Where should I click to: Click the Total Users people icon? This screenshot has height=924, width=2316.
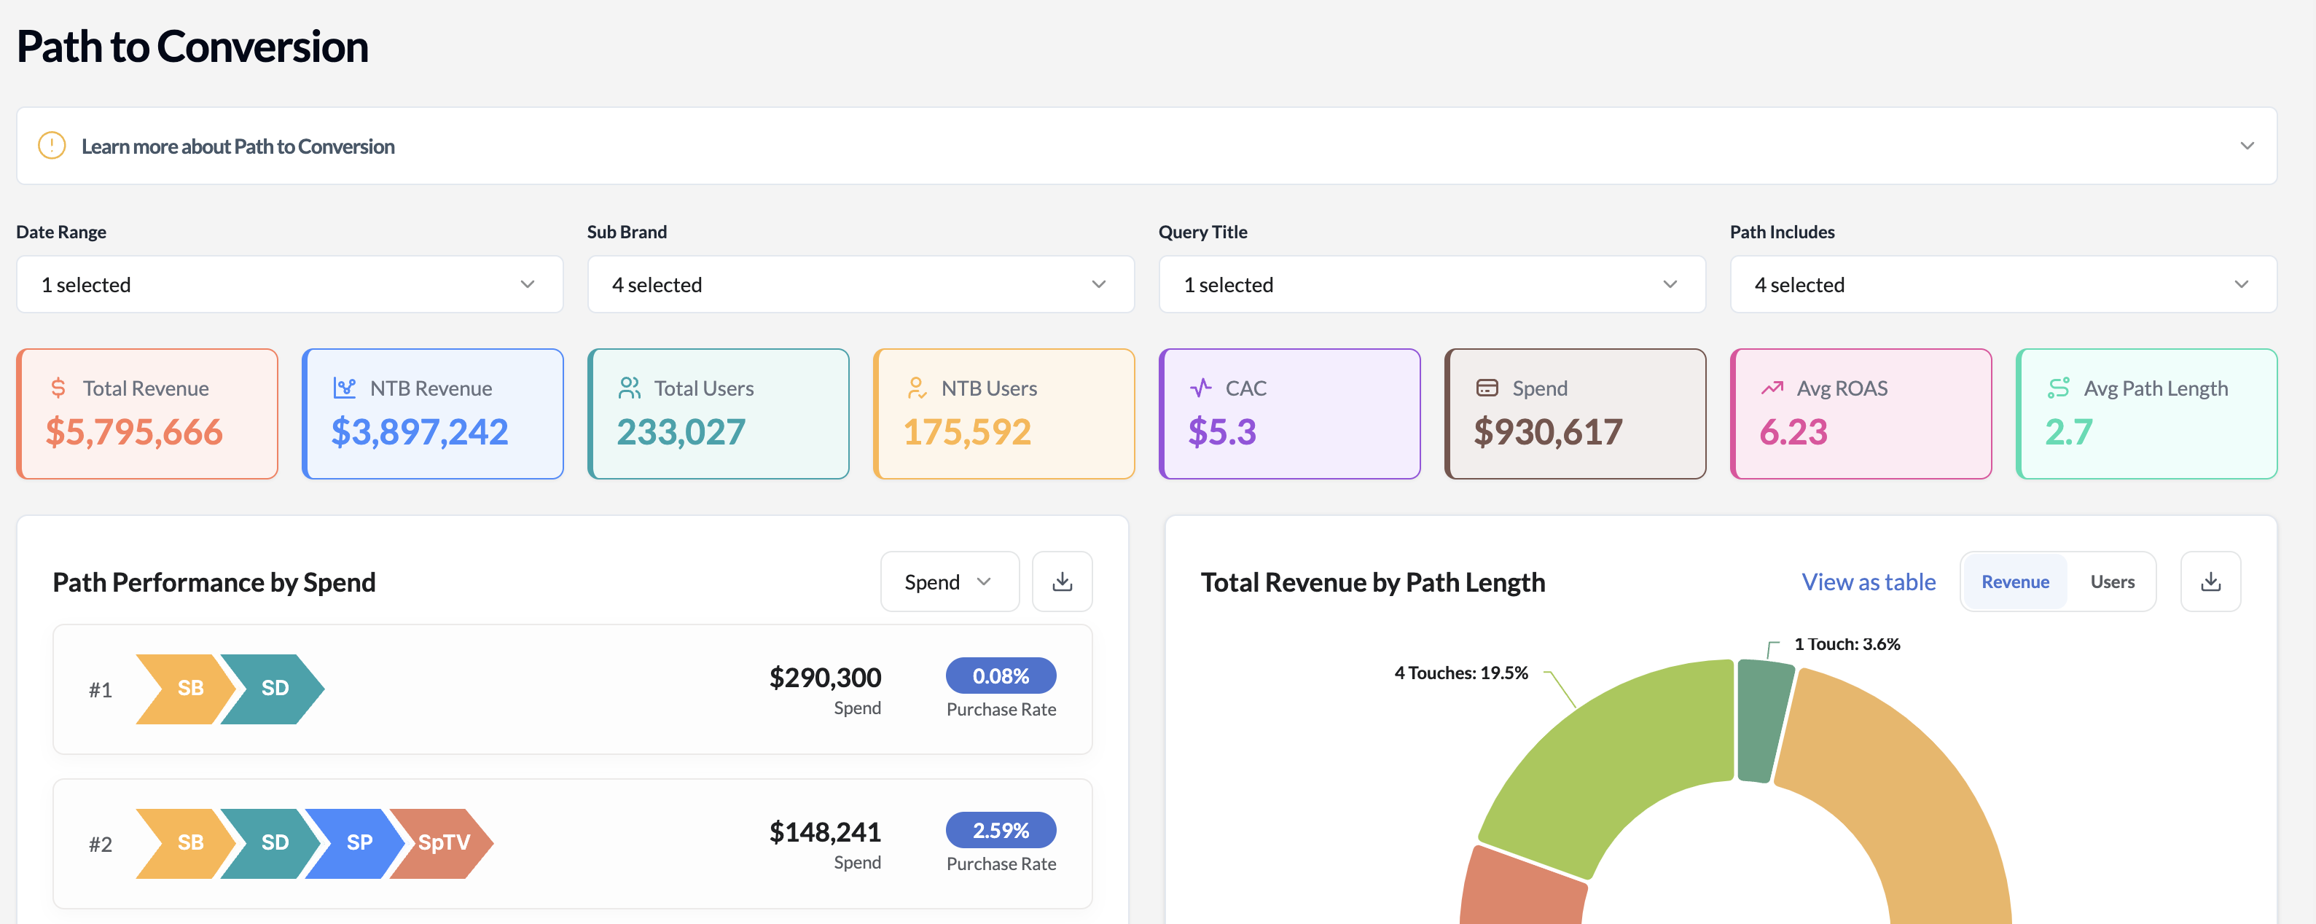click(x=630, y=388)
